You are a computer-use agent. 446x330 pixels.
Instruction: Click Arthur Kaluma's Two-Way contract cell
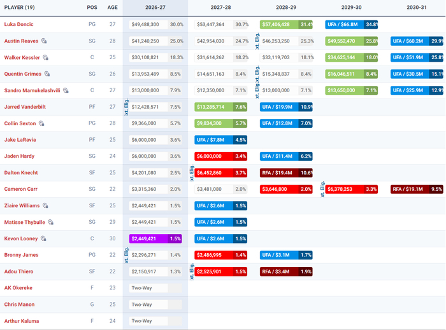coord(155,321)
